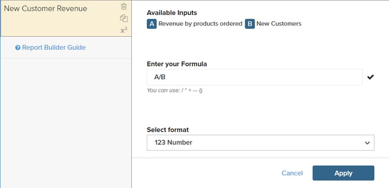Click the Available Inputs heading

[x=172, y=12]
